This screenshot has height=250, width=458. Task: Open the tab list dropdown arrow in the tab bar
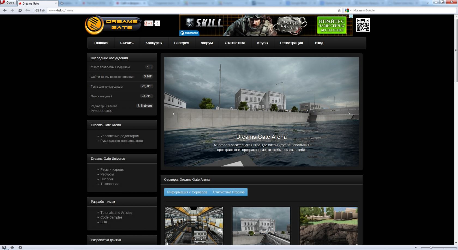428,3
